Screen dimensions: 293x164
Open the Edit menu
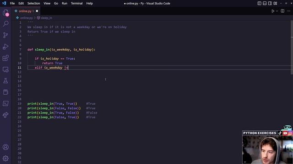(21, 3)
